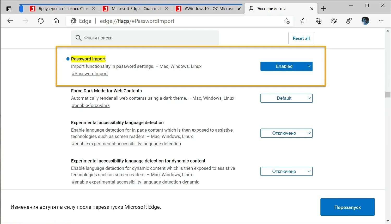
Task: Open the Collections icon
Action: (x=319, y=21)
